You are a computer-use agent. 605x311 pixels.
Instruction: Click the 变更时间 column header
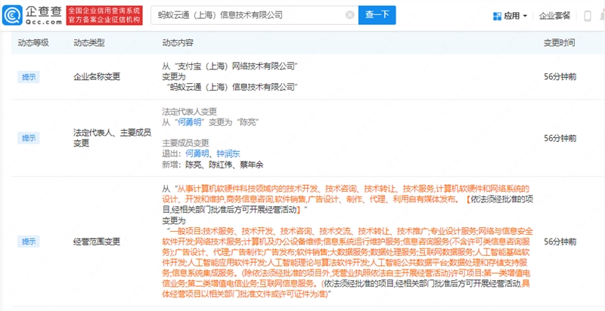(x=560, y=43)
